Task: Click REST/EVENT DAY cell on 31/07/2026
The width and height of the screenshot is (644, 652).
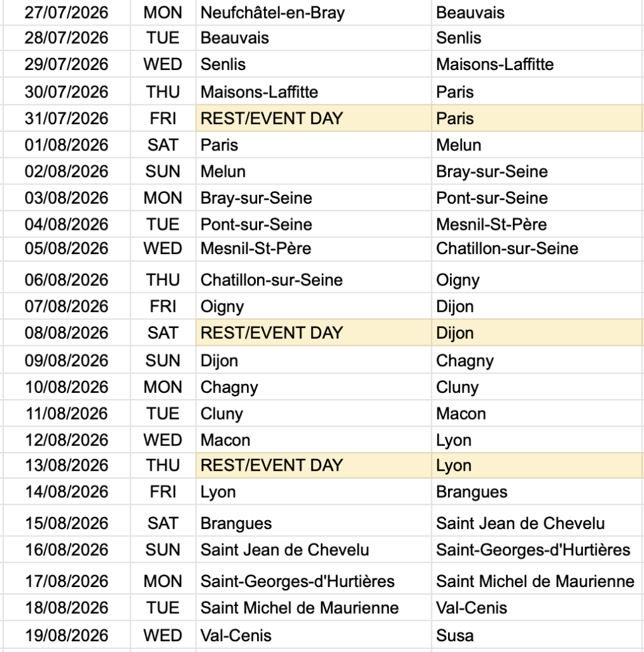Action: click(x=314, y=118)
